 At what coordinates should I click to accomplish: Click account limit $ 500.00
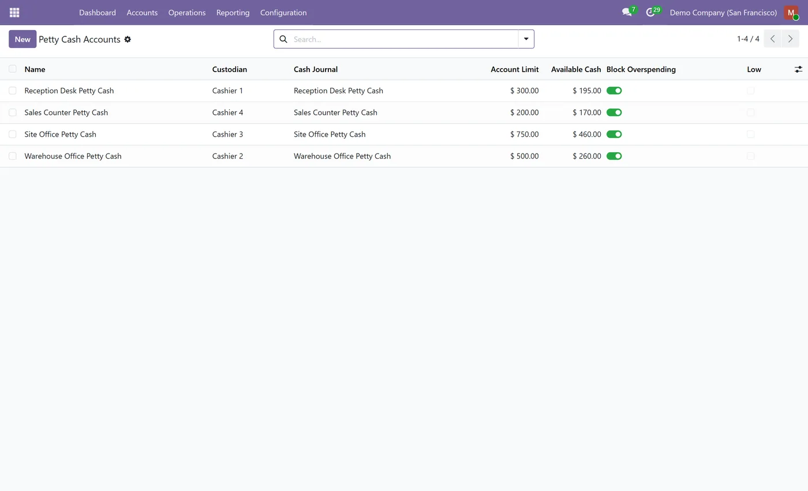coord(525,156)
